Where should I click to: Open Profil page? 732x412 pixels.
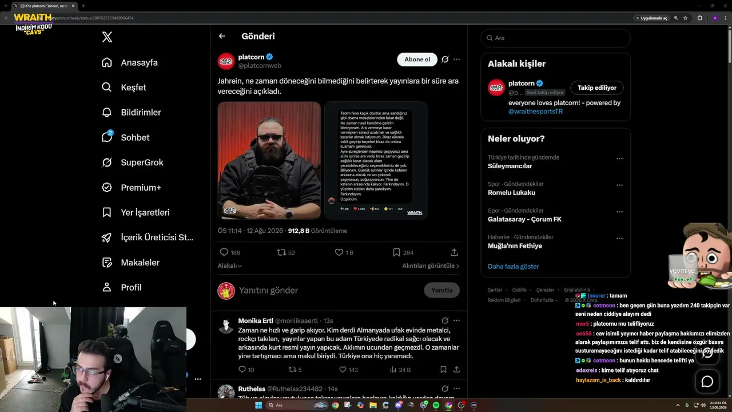coord(121,287)
